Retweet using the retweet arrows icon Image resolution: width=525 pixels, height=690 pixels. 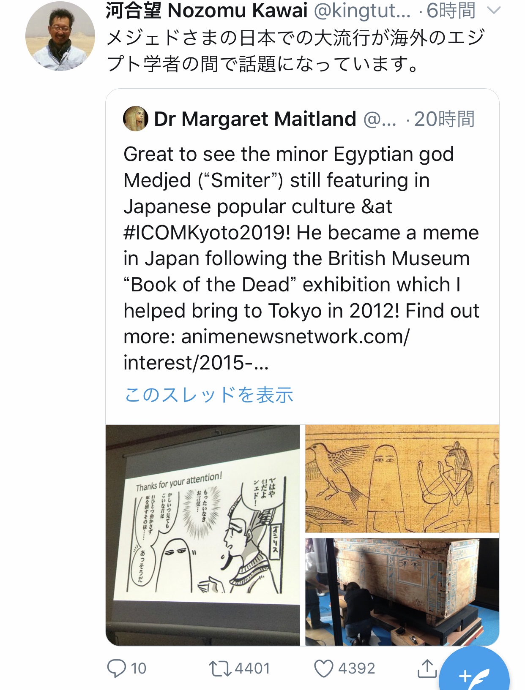[x=219, y=668]
